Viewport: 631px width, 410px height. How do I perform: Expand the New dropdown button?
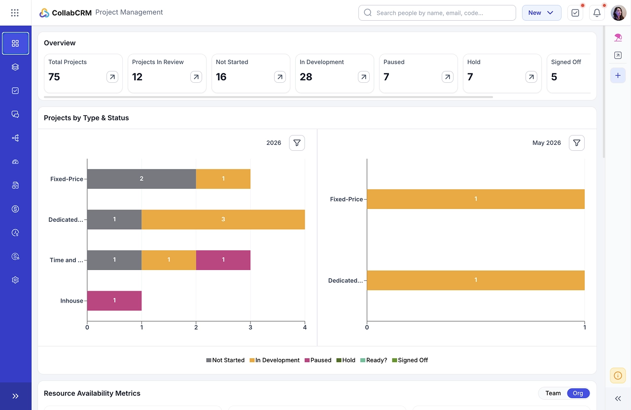pos(541,13)
